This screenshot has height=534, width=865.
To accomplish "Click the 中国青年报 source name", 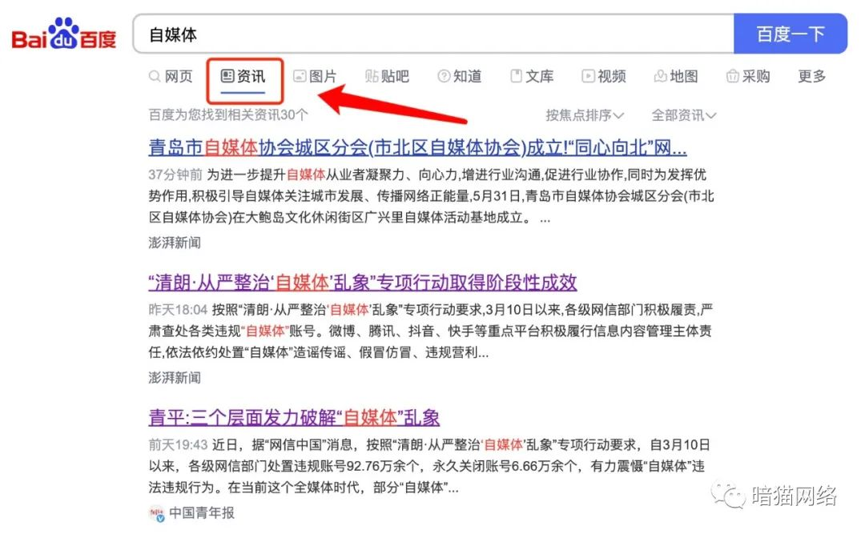I will tap(202, 513).
